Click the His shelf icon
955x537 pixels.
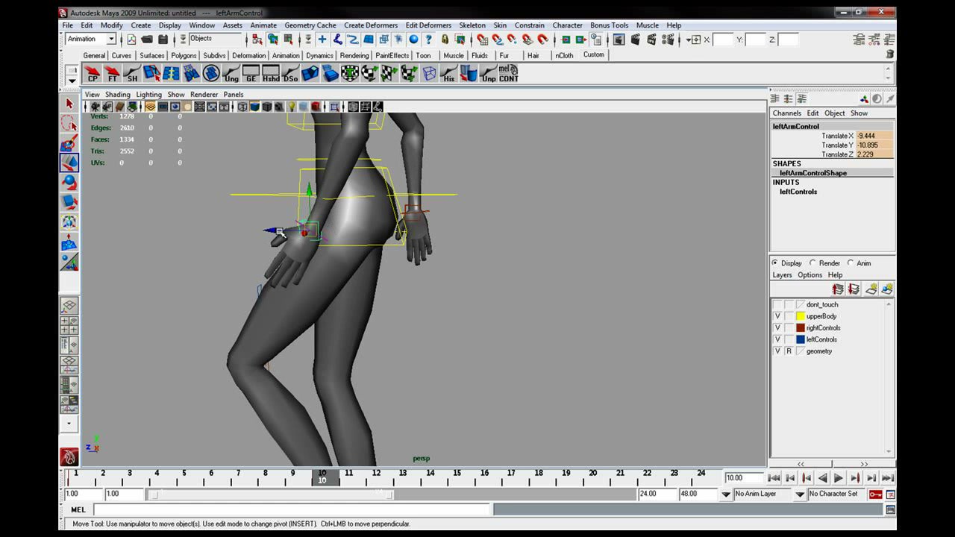click(448, 73)
